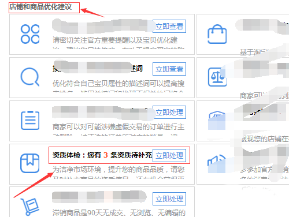289x217 pixels.
Task: Click the heading 店铺和商品优化建议
Action: [x=40, y=7]
